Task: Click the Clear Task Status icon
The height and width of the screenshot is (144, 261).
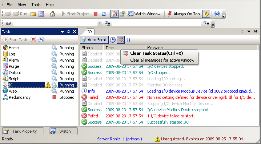Action: [121, 40]
